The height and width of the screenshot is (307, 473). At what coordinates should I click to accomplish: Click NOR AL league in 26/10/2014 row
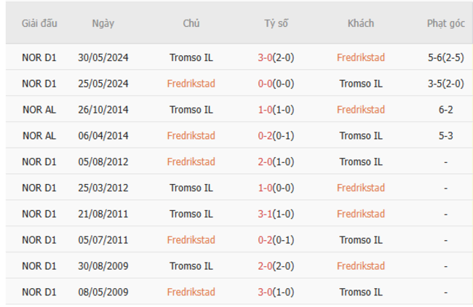click(x=39, y=110)
